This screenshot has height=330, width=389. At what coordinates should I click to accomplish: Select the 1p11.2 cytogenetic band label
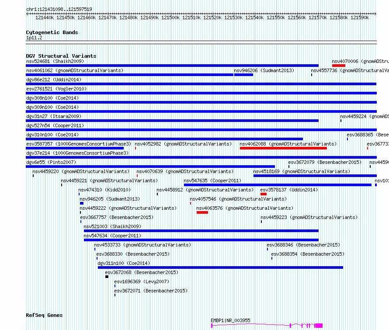[x=34, y=38]
